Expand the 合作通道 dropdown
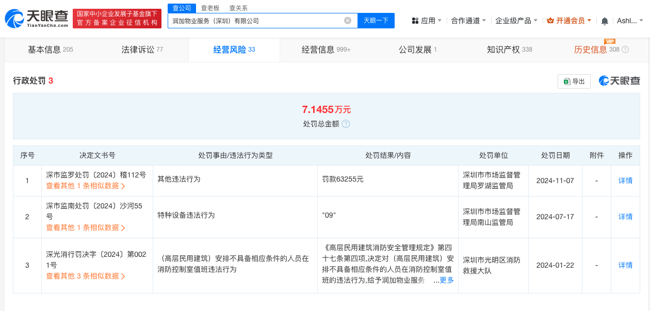This screenshot has height=311, width=650. [x=469, y=21]
